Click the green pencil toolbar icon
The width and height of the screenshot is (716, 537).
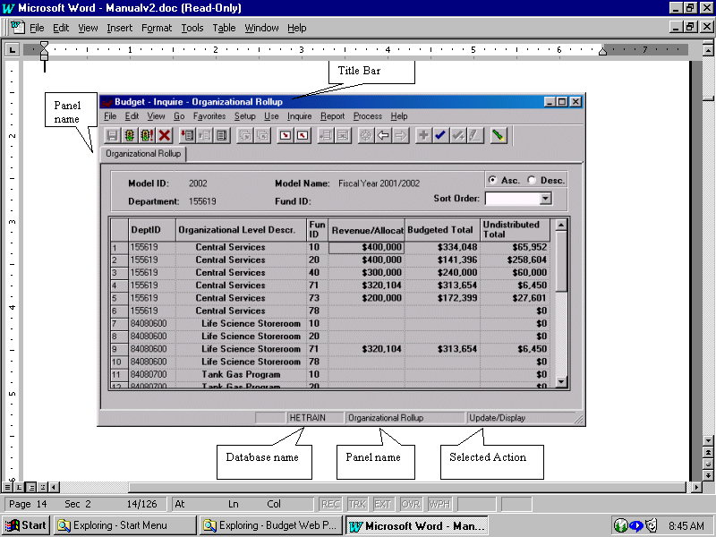pyautogui.click(x=499, y=135)
